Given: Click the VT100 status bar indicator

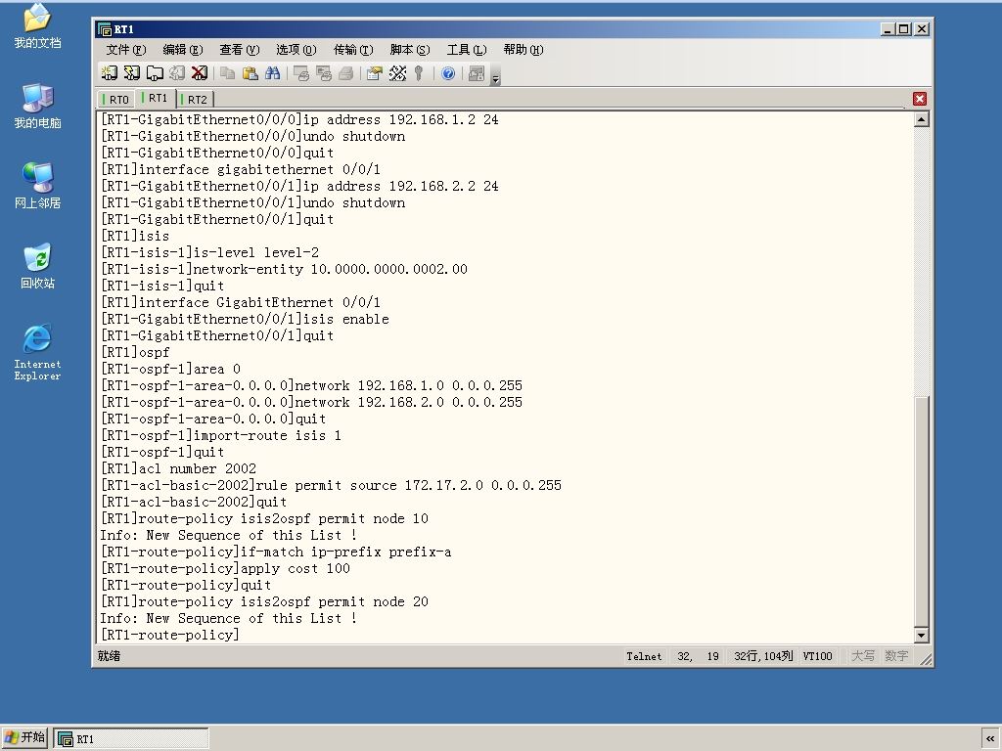Looking at the screenshot, I should [818, 656].
